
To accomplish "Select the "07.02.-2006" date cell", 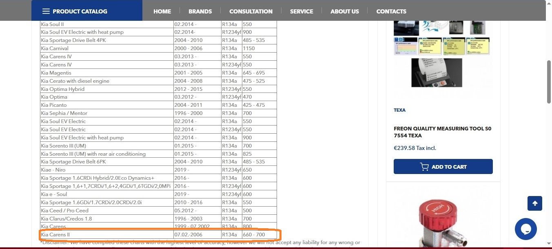I will point(197,235).
